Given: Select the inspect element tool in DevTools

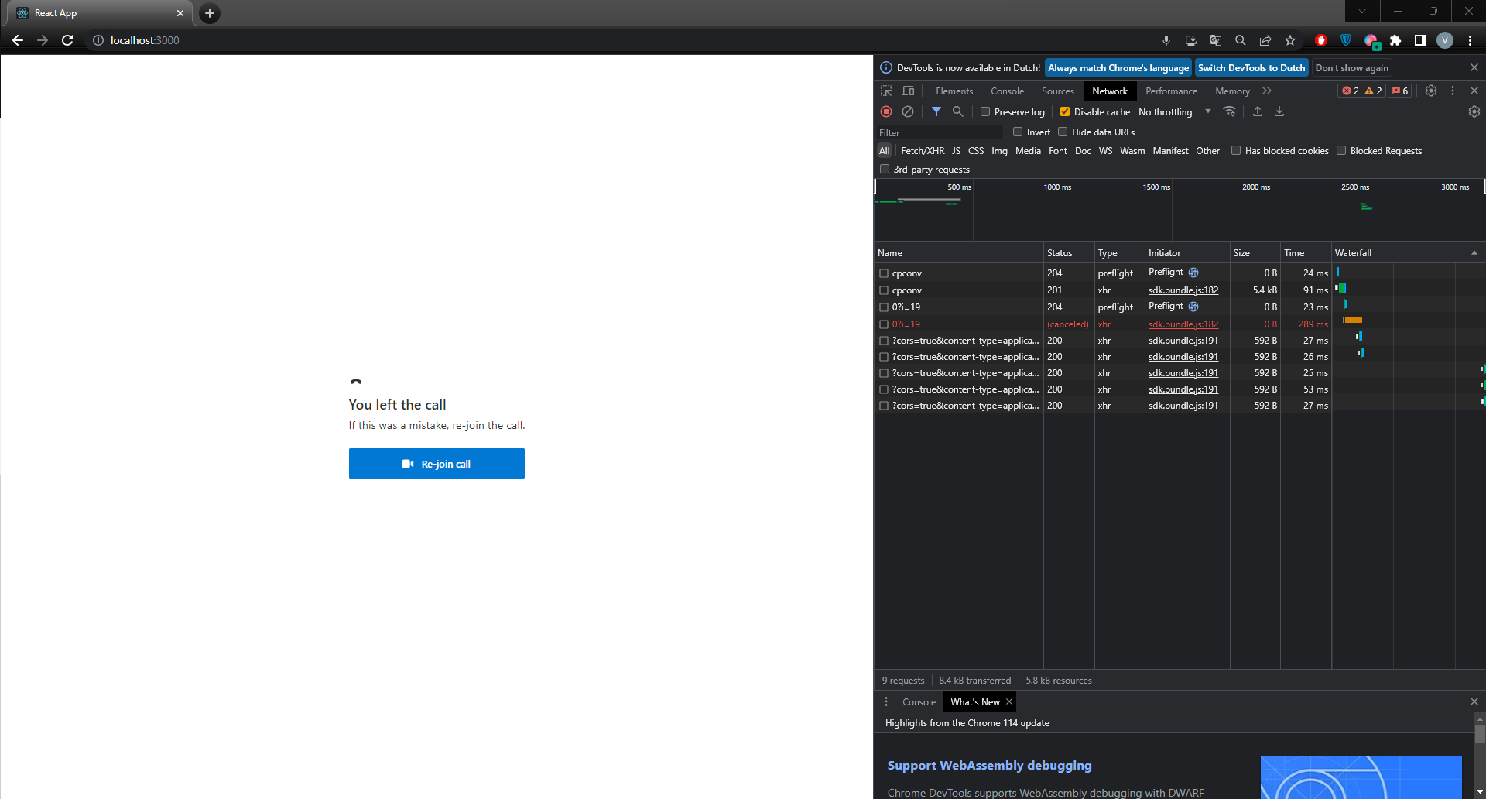Looking at the screenshot, I should 886,91.
